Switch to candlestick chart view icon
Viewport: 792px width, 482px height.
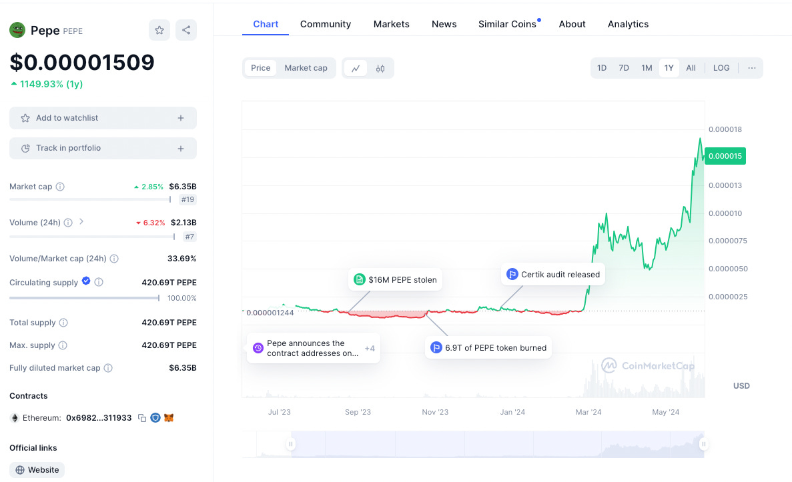(380, 68)
